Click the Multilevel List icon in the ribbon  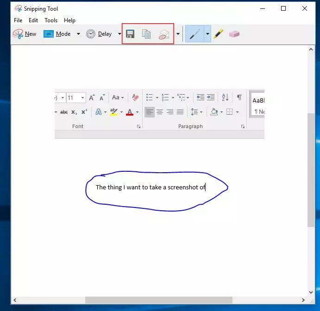(x=181, y=97)
